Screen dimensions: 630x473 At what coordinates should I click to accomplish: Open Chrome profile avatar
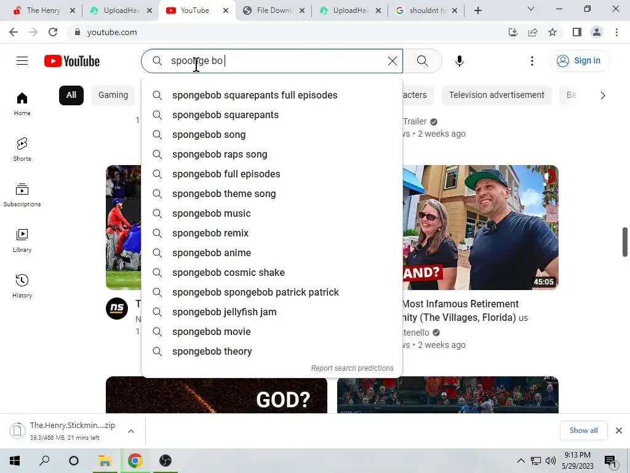pyautogui.click(x=597, y=32)
